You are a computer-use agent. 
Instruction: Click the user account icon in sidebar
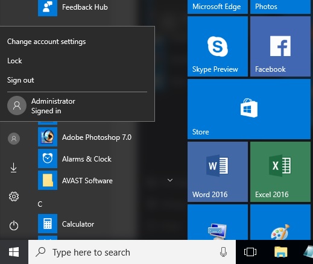pos(14,139)
